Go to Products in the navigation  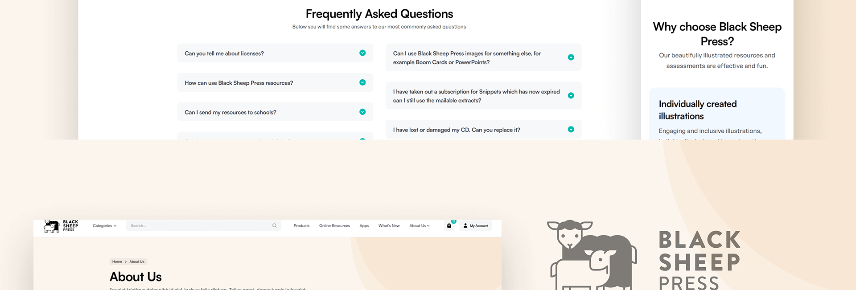301,226
